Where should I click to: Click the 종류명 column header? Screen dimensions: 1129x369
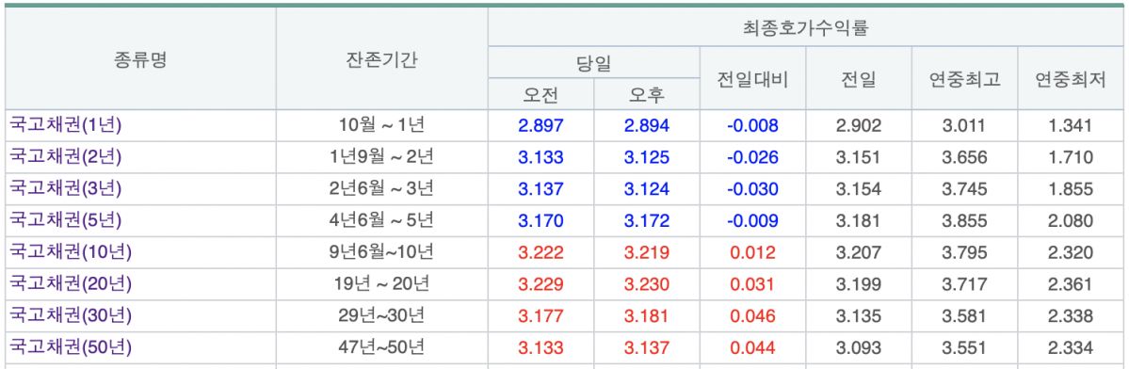(140, 59)
